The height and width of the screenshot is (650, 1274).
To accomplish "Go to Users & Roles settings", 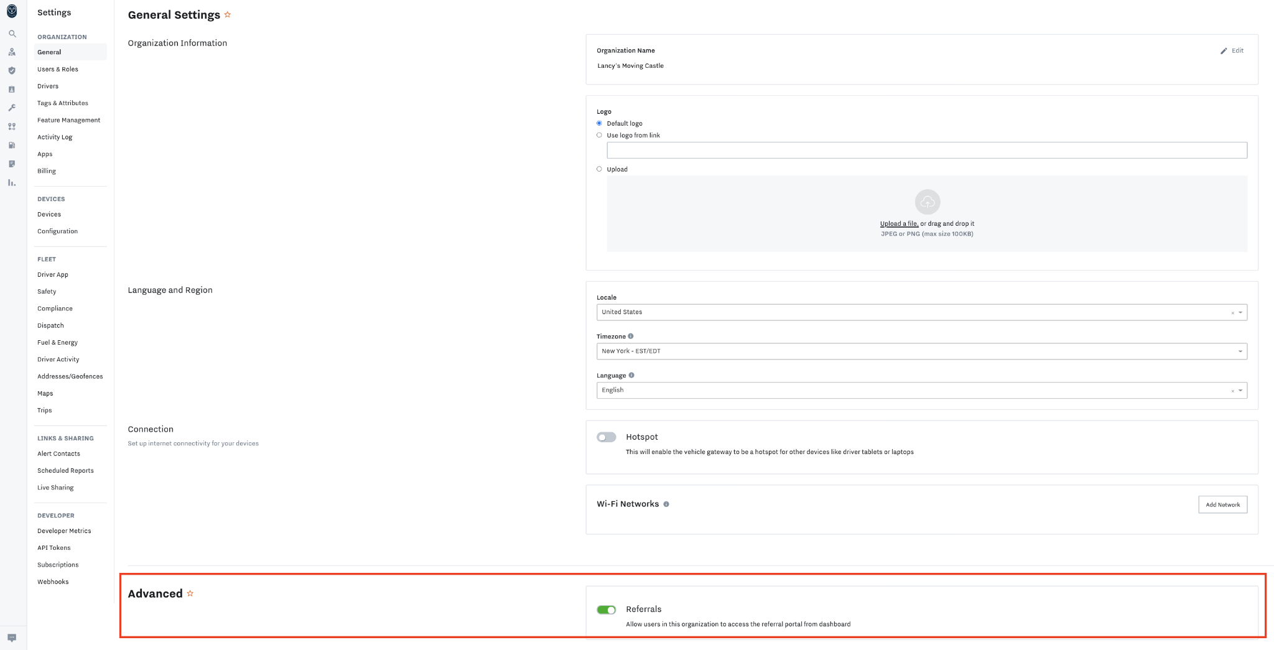I will tap(58, 69).
